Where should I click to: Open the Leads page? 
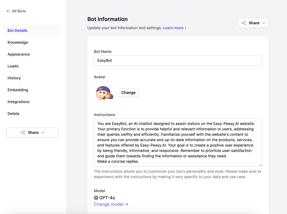coord(13,66)
